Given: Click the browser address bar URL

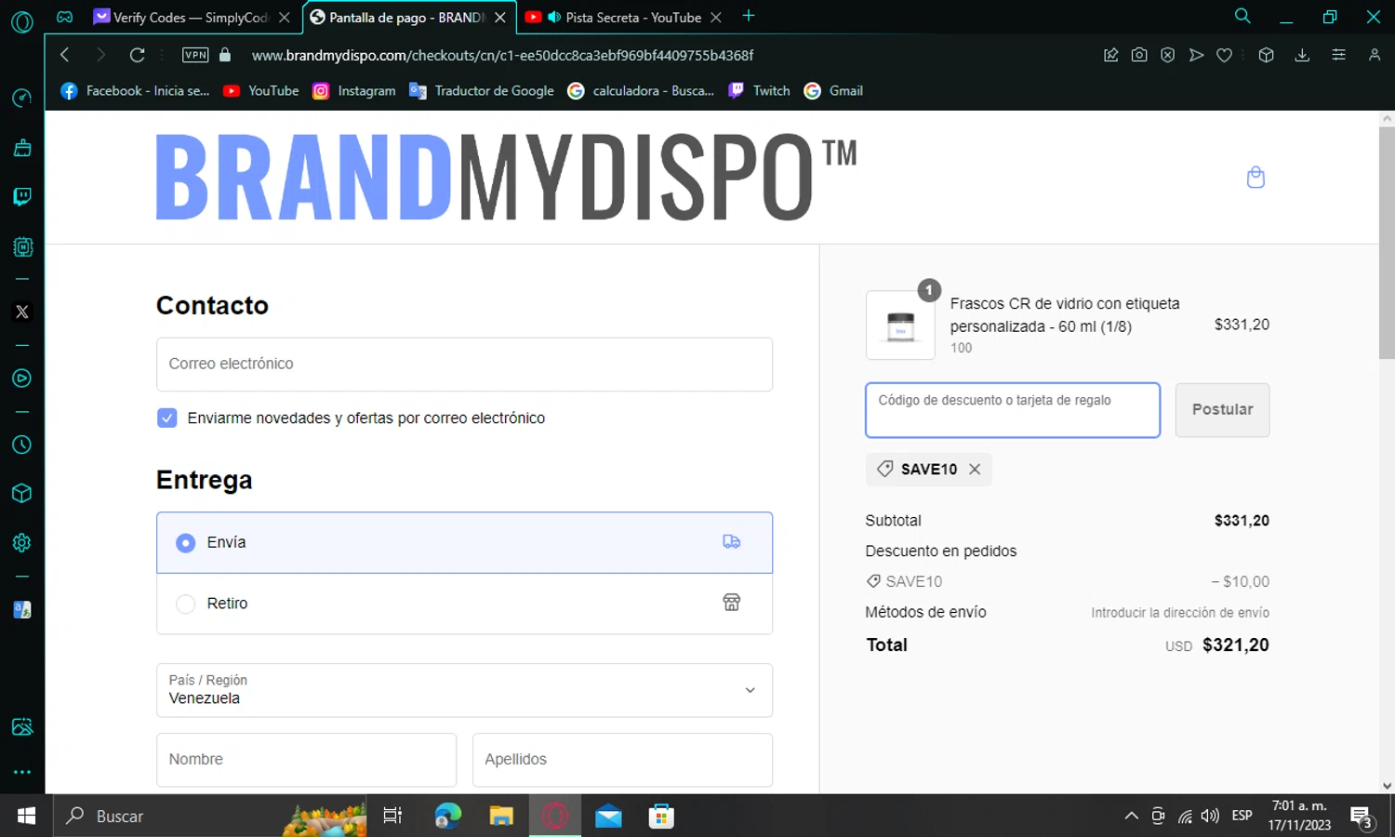Looking at the screenshot, I should (x=502, y=55).
